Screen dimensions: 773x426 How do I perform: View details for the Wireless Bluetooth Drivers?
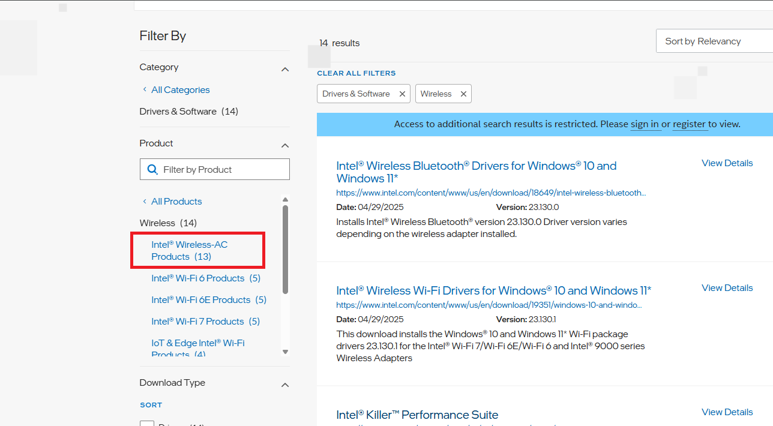click(x=727, y=163)
